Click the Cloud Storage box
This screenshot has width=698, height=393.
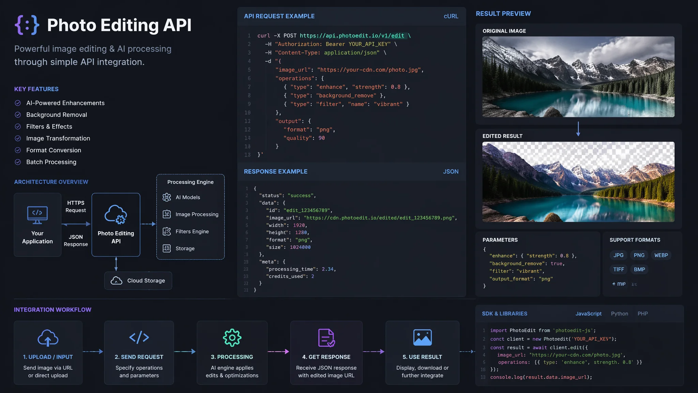138,280
